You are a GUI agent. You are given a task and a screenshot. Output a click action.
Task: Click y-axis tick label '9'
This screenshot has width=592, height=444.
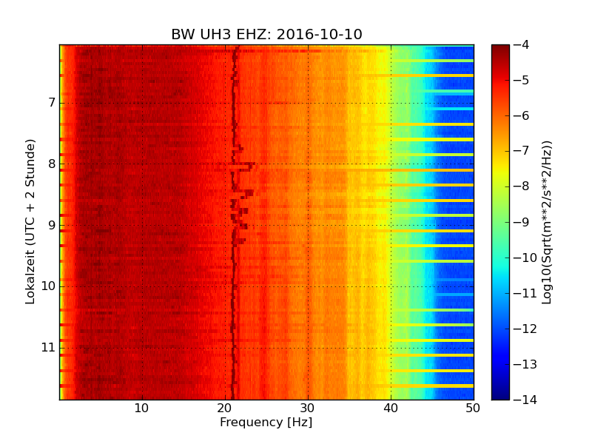point(52,225)
